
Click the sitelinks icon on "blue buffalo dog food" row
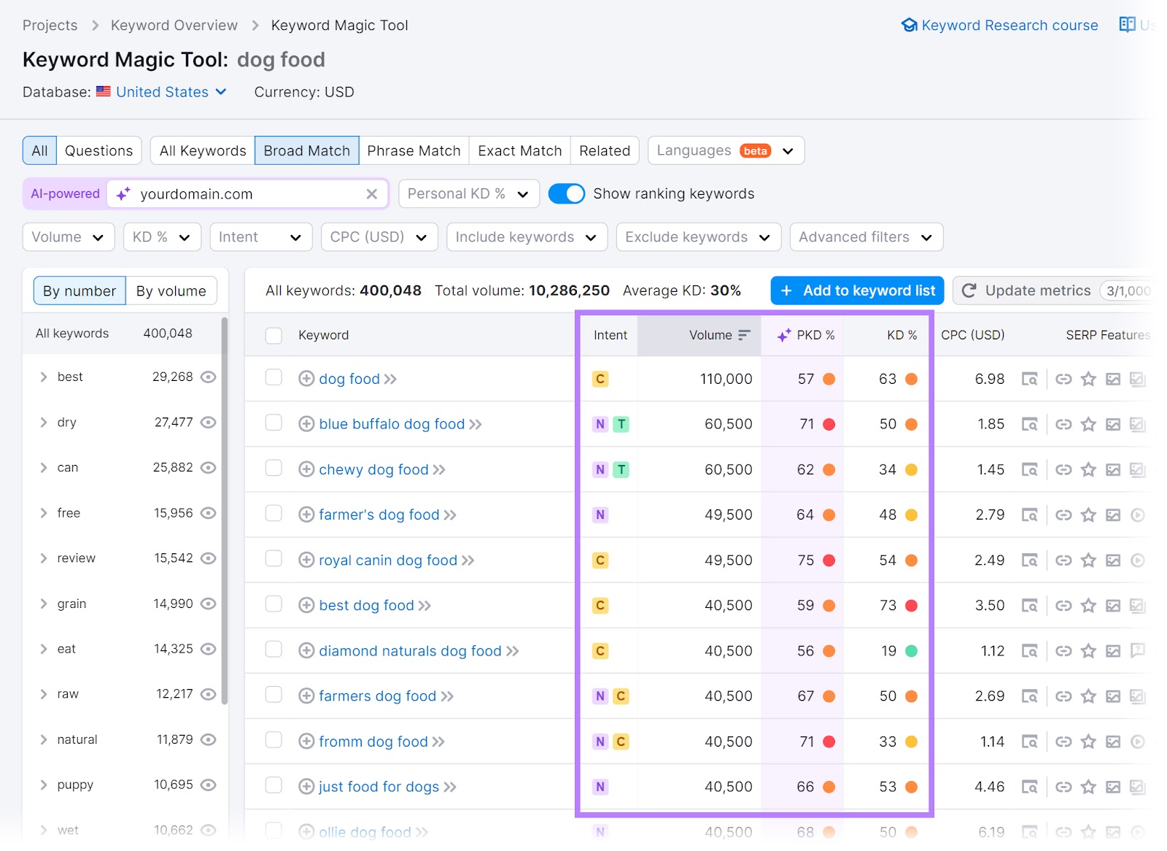point(1063,423)
